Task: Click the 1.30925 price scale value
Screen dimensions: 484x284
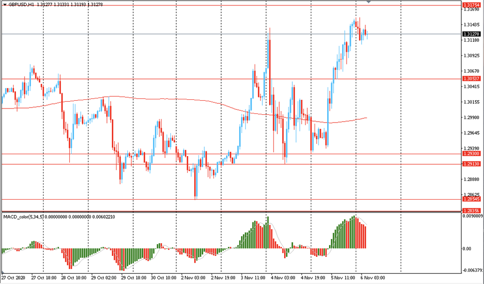Action: tap(471, 56)
